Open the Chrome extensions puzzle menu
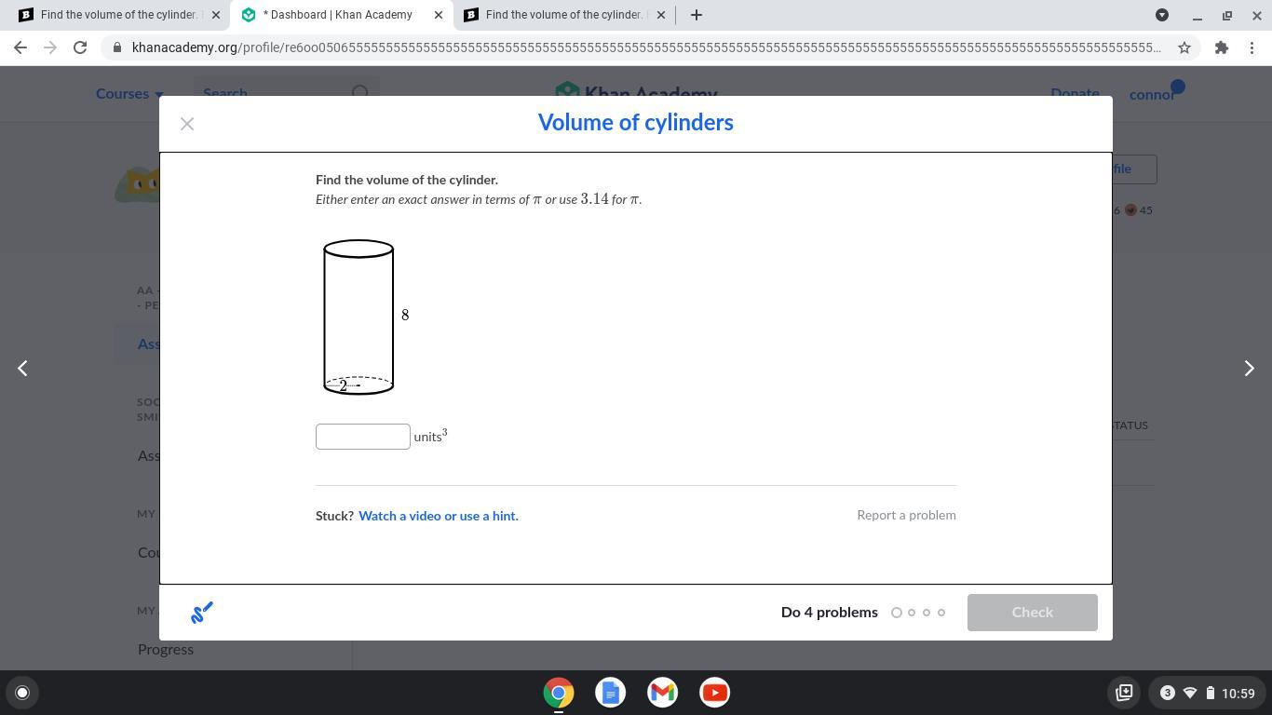The width and height of the screenshot is (1272, 715). point(1222,47)
